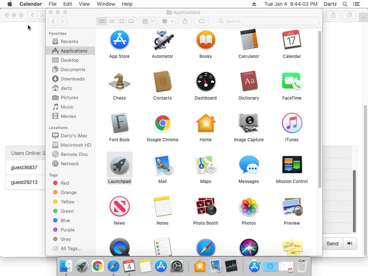Open the View menu
The height and width of the screenshot is (276, 368).
click(x=84, y=4)
